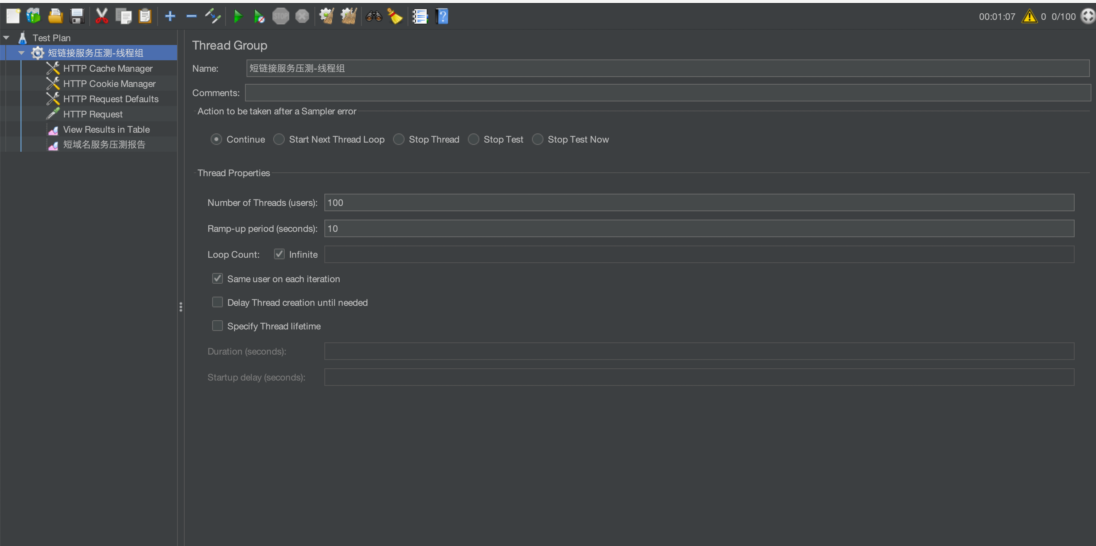The image size is (1096, 546).
Task: Collapse the 短链接服务压测-线程组 thread group node
Action: (x=21, y=53)
